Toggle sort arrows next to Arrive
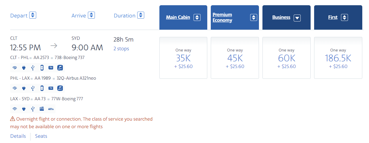The width and height of the screenshot is (369, 143). tap(91, 15)
